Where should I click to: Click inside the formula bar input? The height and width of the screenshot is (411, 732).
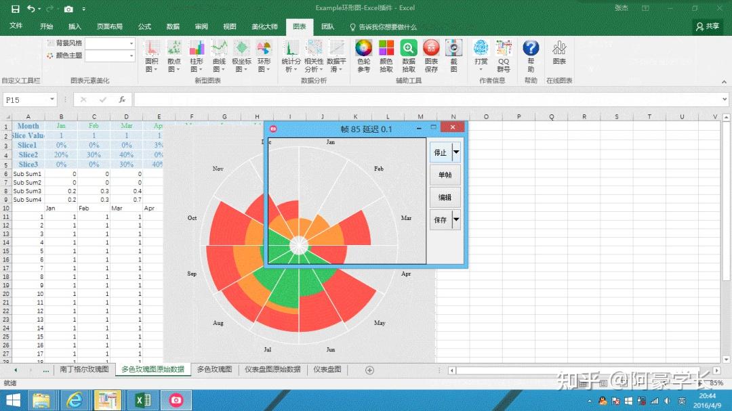coord(427,100)
